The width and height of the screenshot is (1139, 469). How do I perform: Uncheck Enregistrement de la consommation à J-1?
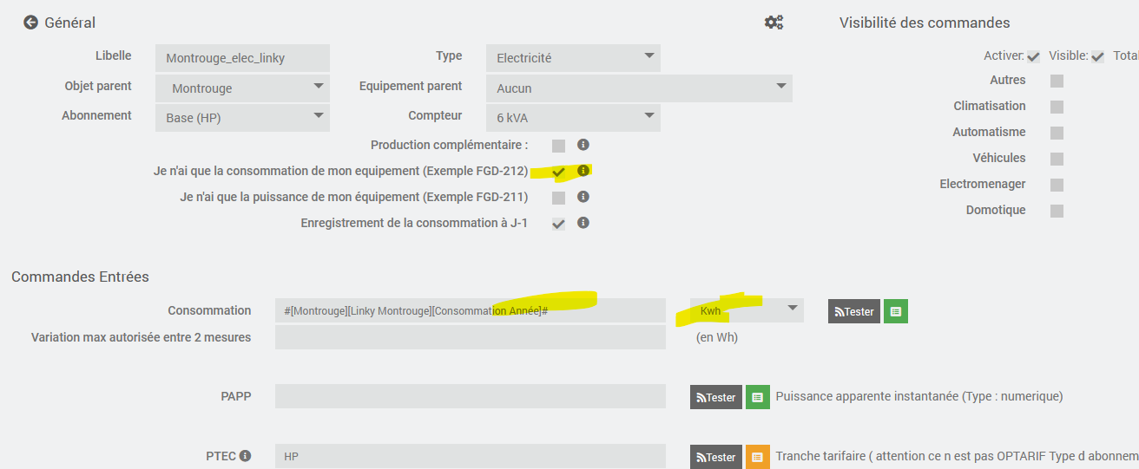(558, 224)
